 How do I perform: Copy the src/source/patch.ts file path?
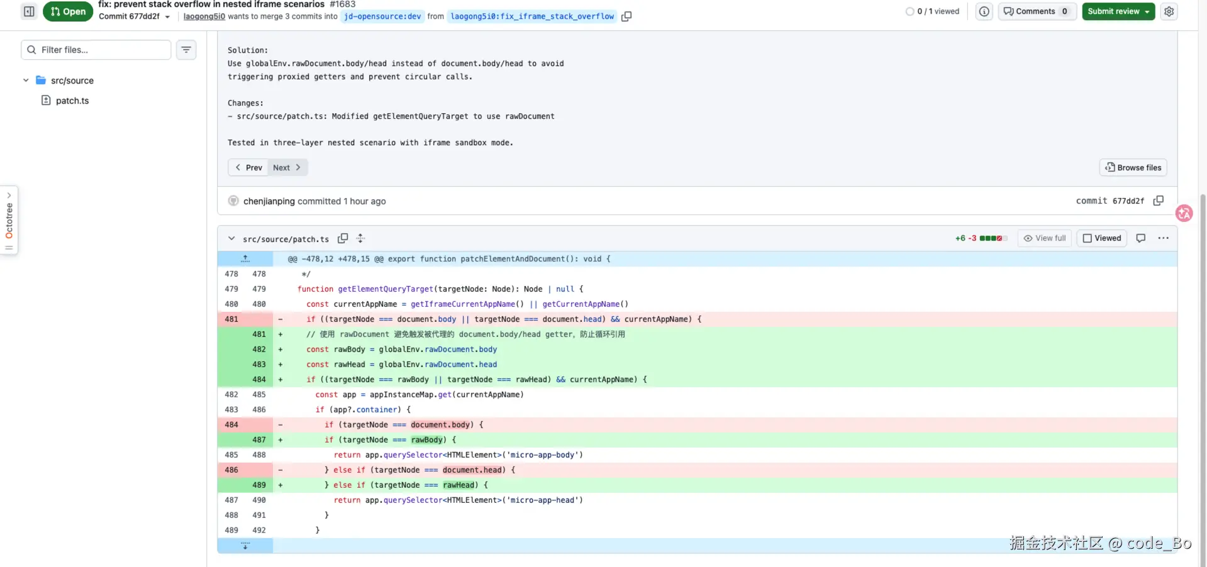pyautogui.click(x=343, y=238)
